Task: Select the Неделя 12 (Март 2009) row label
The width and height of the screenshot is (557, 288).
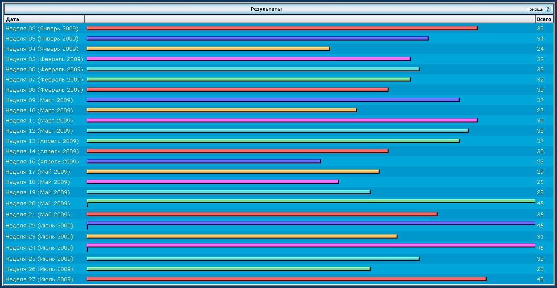Action: point(39,131)
